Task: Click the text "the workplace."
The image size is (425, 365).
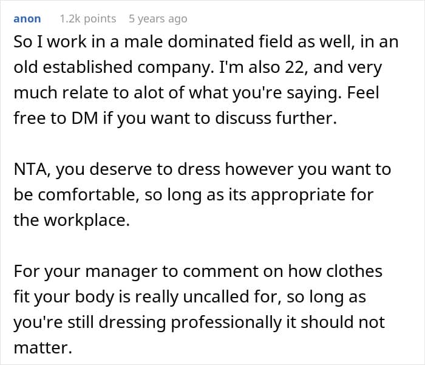Action: click(72, 220)
